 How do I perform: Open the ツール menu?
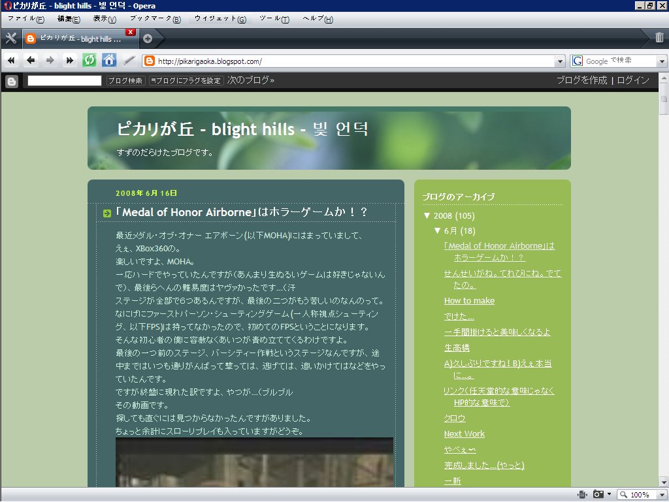tap(273, 19)
